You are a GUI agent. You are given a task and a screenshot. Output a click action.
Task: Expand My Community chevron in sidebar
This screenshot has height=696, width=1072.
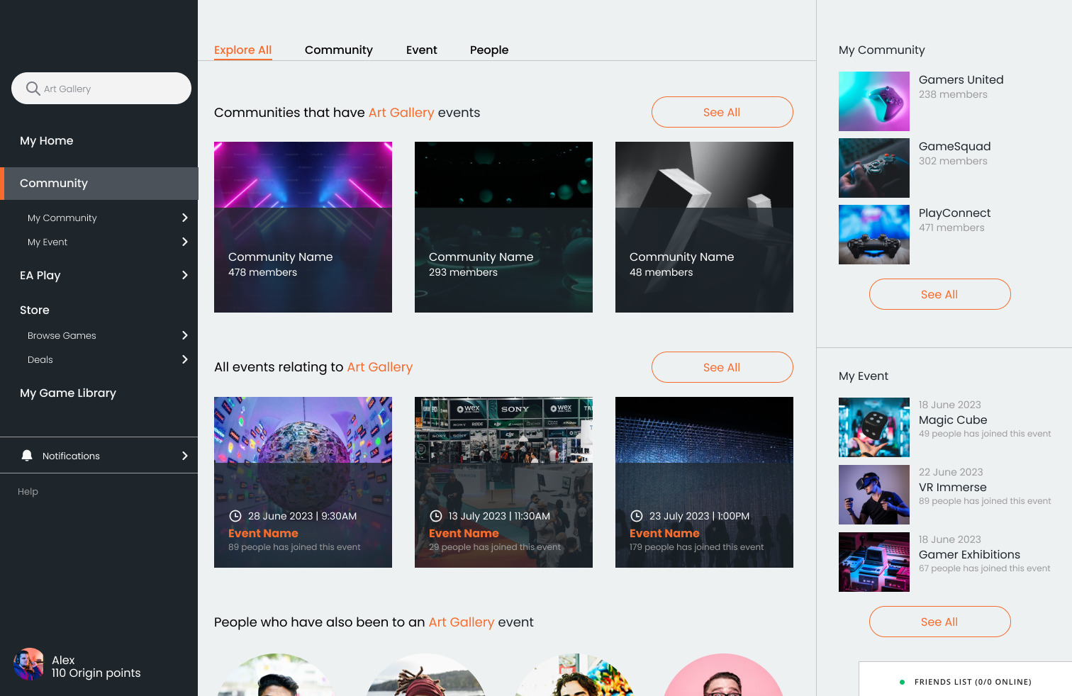(x=185, y=218)
